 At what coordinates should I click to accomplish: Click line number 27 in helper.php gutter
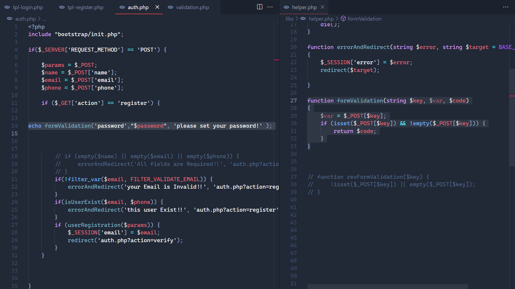[293, 101]
